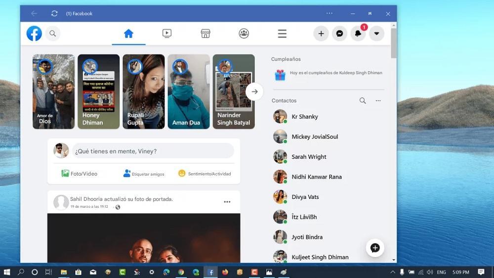Open post options for Sahil Dhooria's post
The image size is (494, 278).
click(227, 202)
